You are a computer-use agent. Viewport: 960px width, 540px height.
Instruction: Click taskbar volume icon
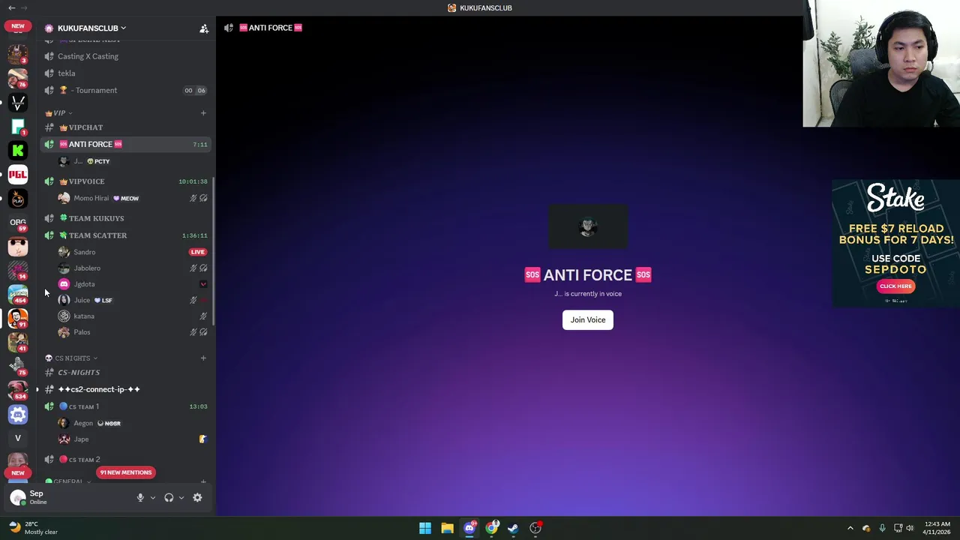tap(910, 528)
